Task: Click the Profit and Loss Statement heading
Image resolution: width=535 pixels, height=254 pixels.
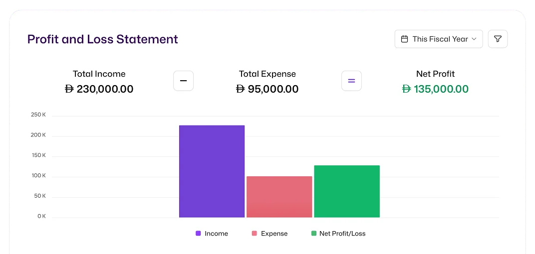Action: tap(102, 39)
